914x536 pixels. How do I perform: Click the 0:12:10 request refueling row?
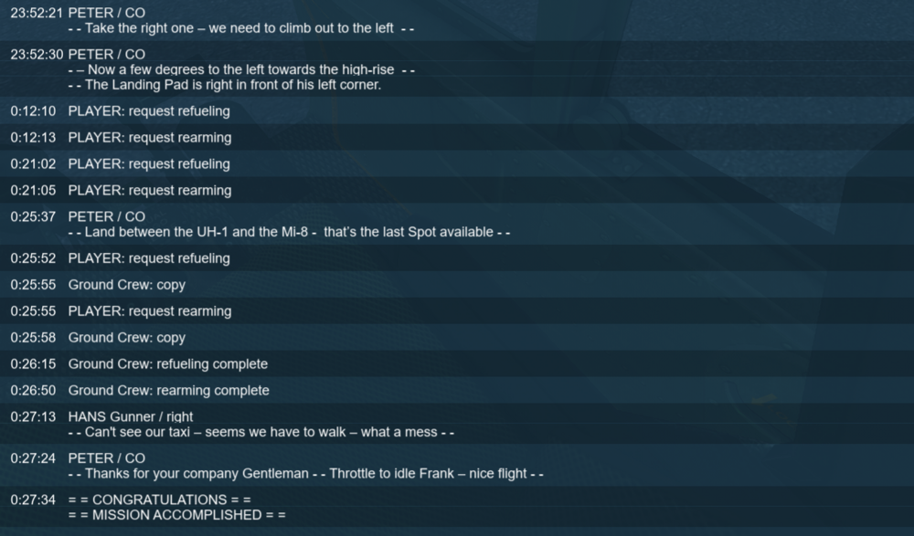(x=457, y=110)
